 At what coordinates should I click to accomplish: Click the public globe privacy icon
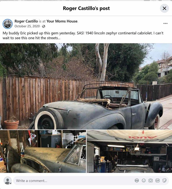coord(44,26)
